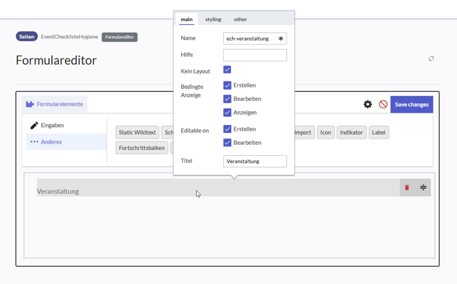Add a Label element
This screenshot has height=284, width=457.
coord(379,132)
